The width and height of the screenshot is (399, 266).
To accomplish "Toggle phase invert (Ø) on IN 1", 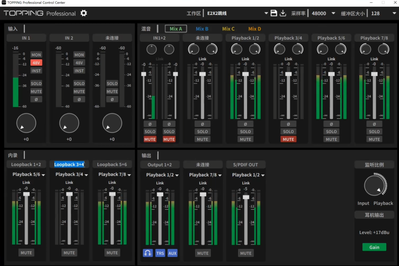I will (x=36, y=99).
